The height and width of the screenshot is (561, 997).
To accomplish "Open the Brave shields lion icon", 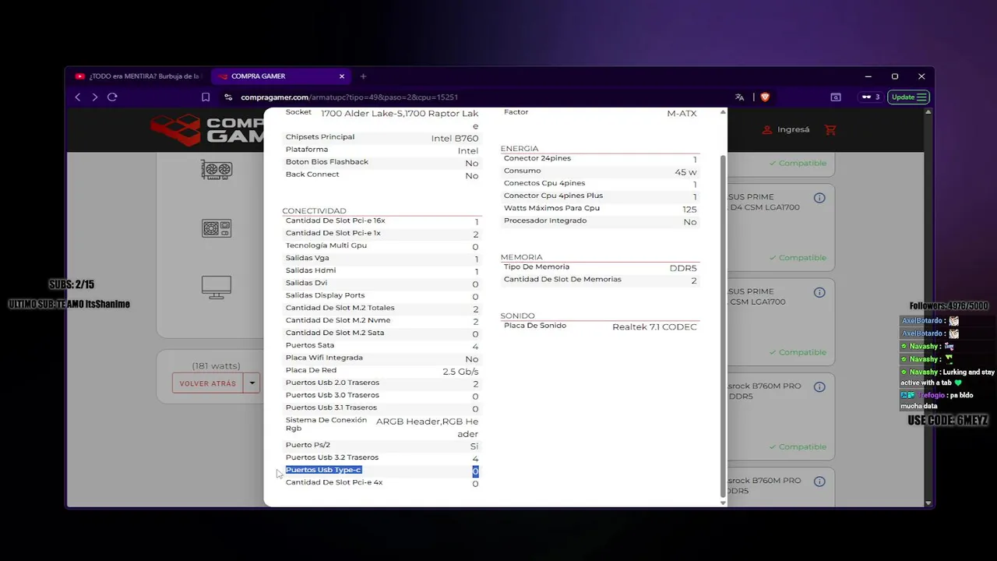I will click(765, 97).
